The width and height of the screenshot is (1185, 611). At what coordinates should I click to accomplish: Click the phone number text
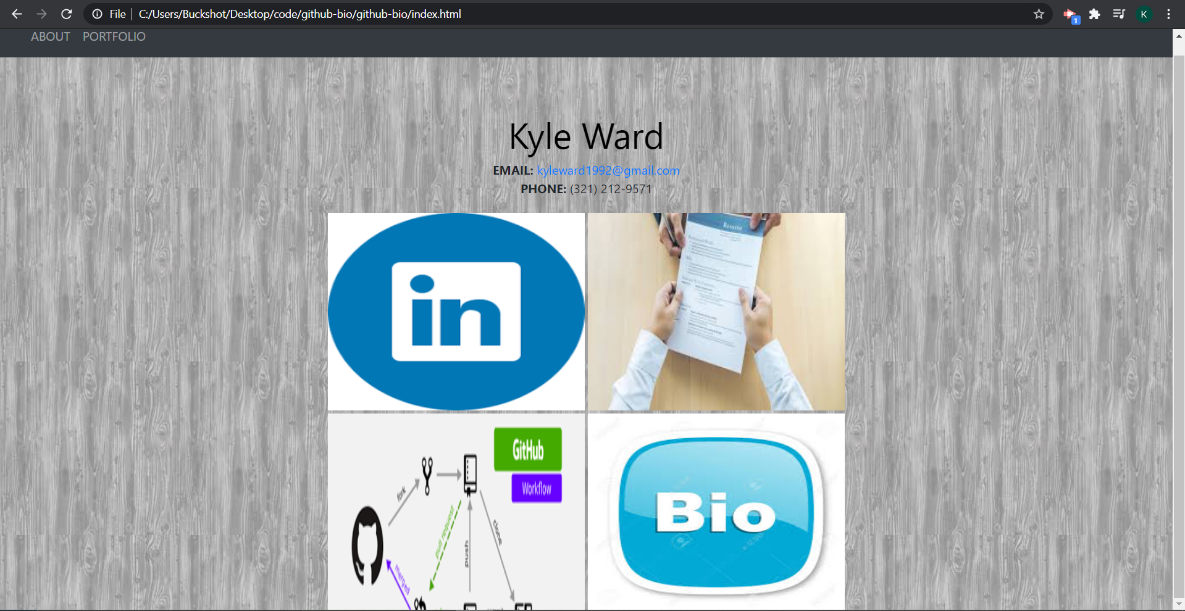pos(611,189)
